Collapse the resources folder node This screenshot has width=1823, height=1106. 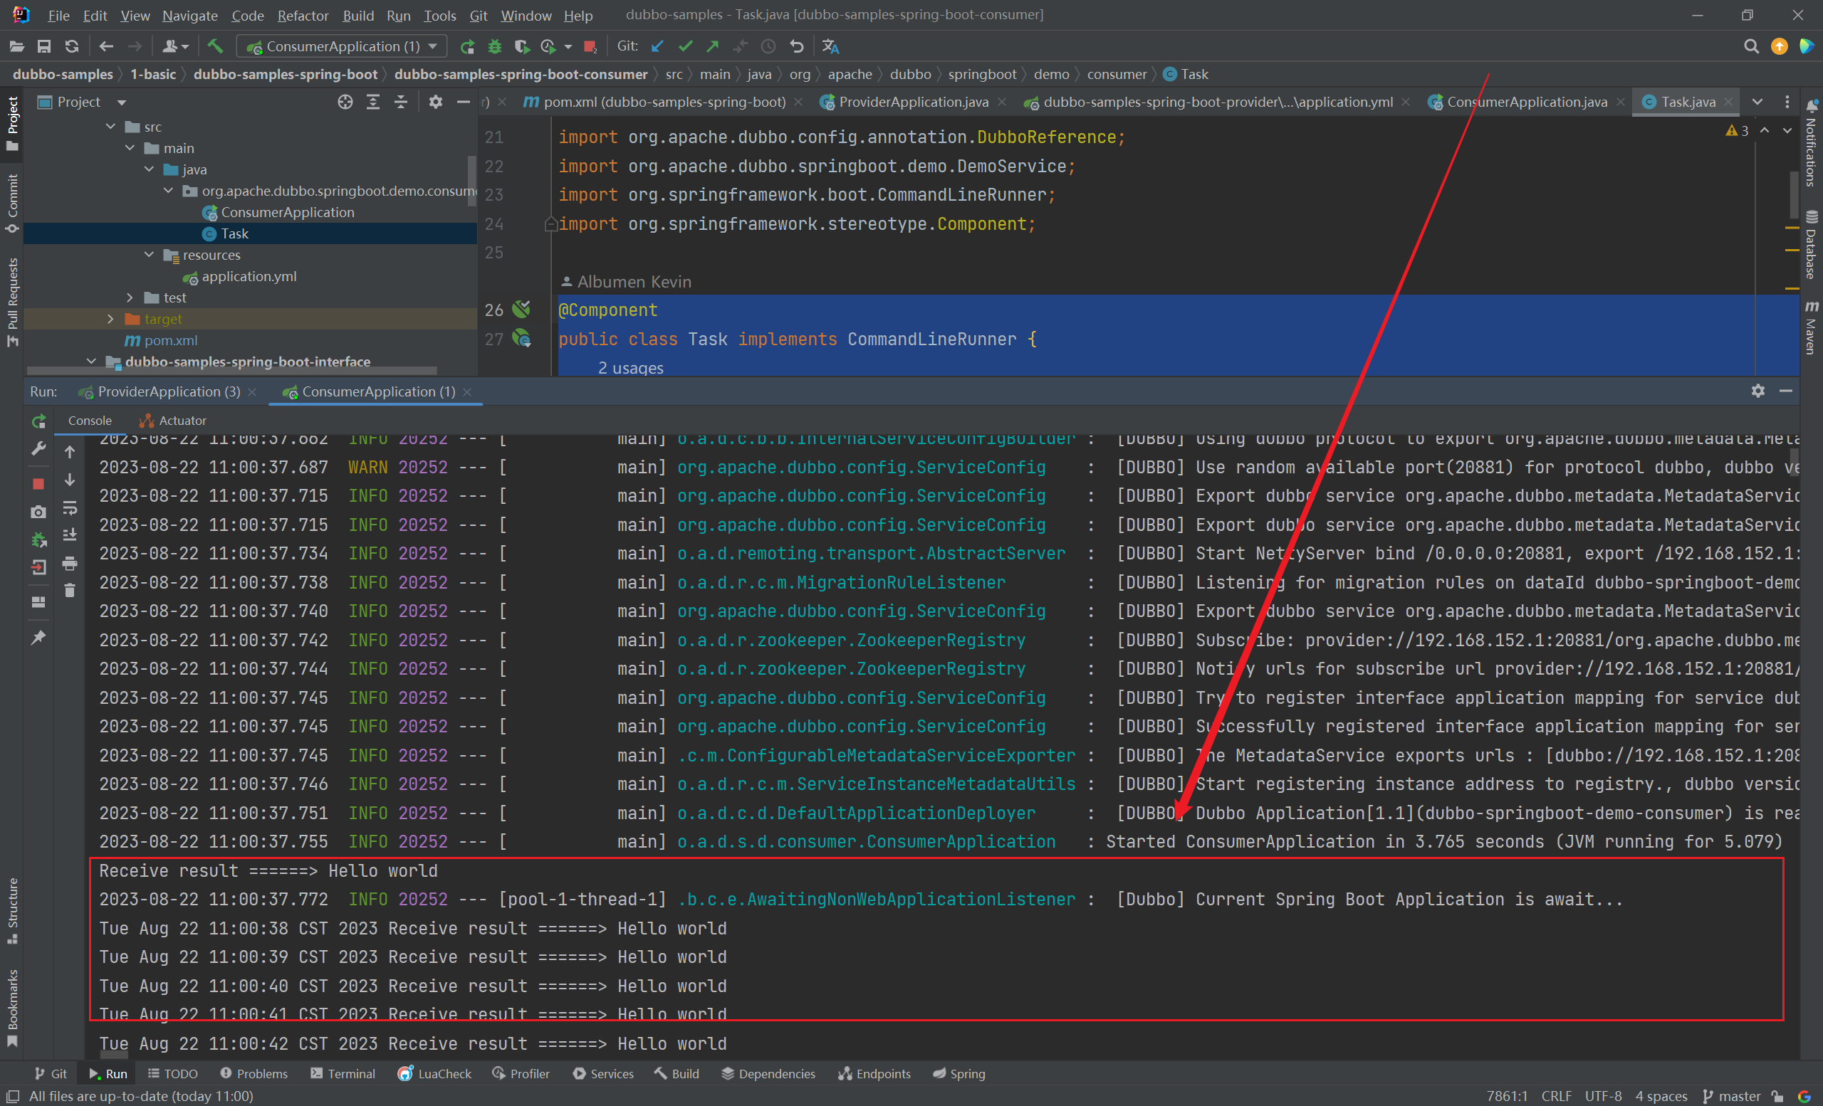[x=150, y=255]
